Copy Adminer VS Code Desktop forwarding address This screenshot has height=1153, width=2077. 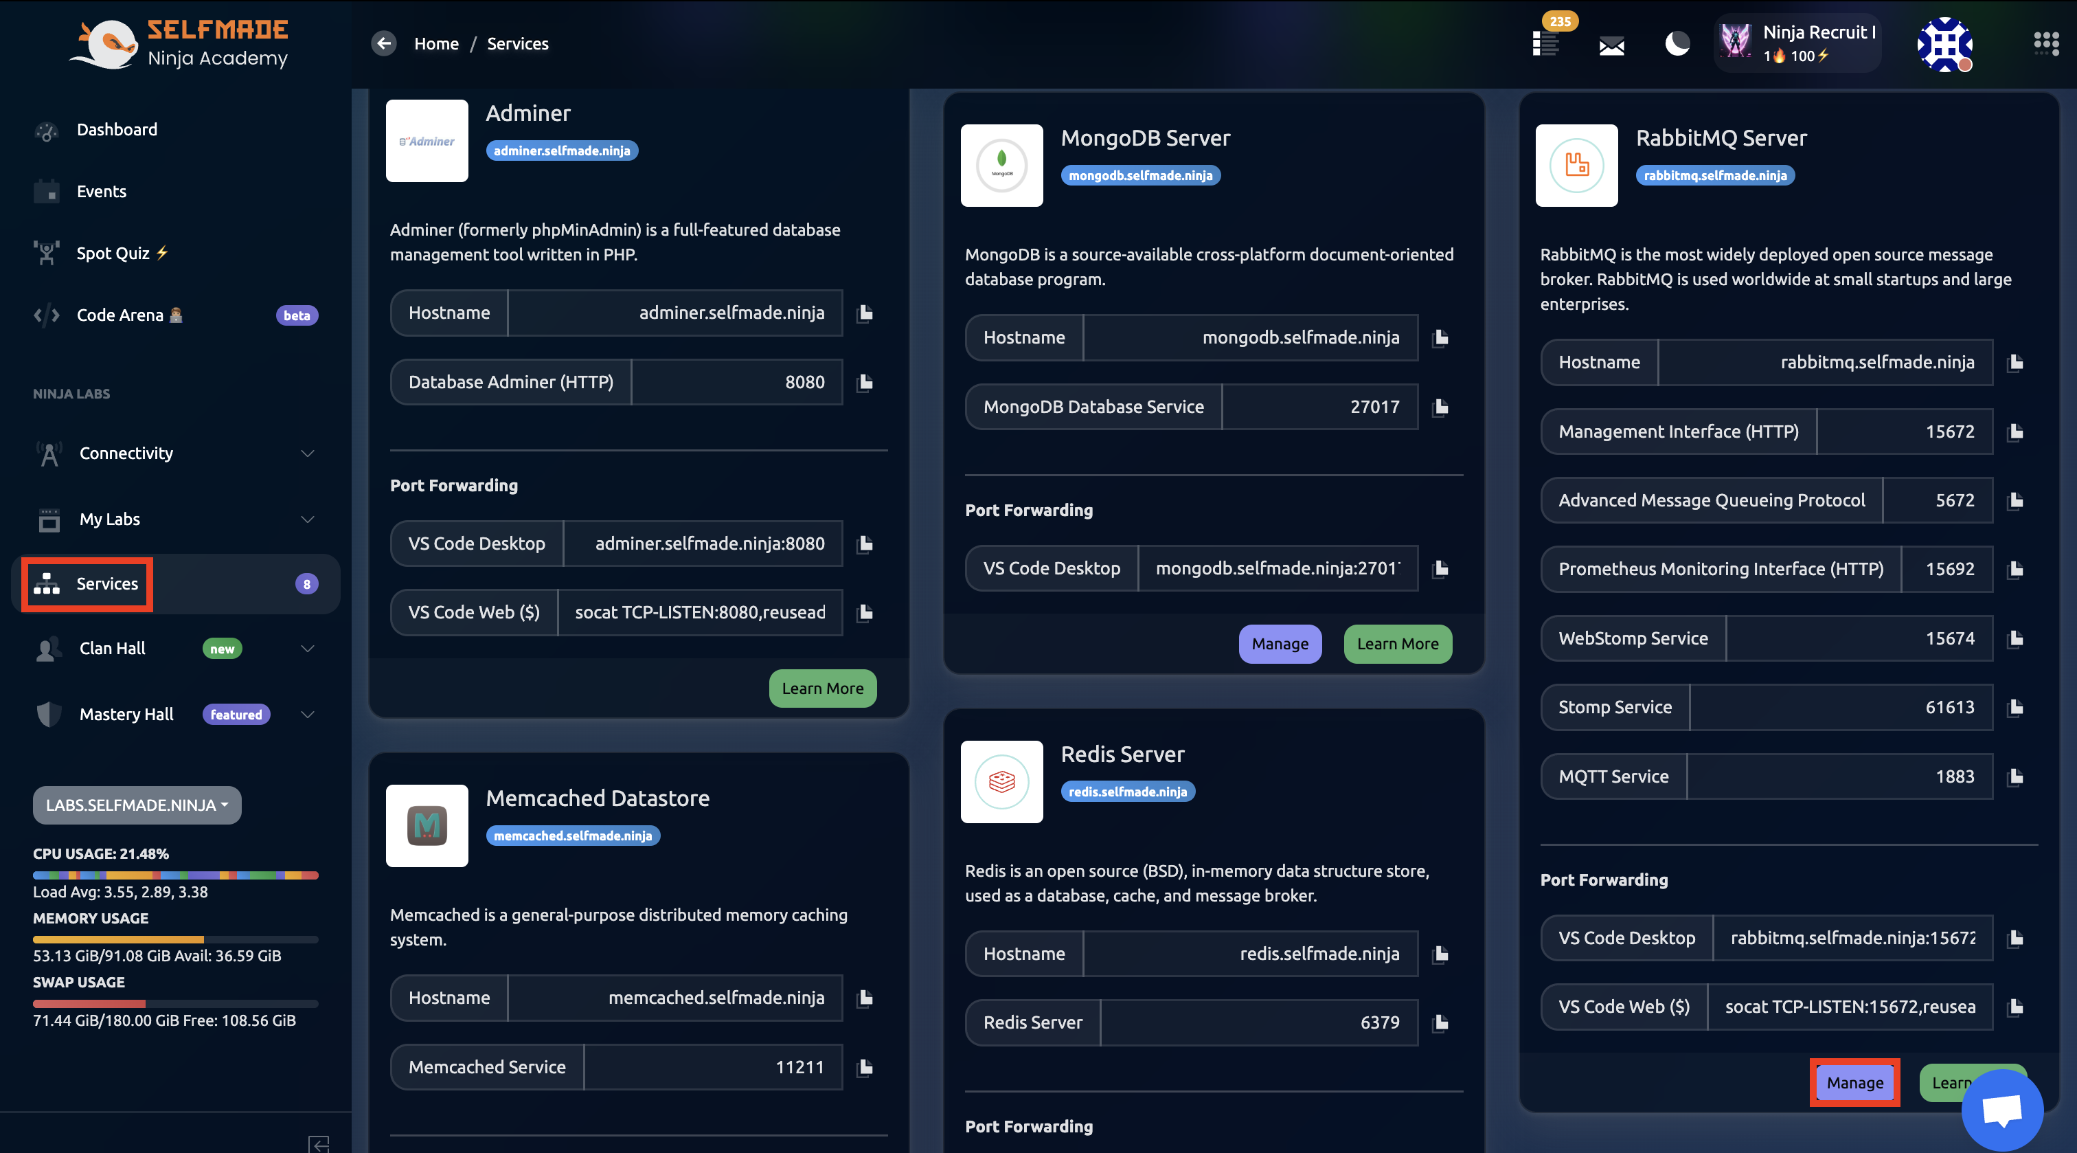(x=864, y=544)
